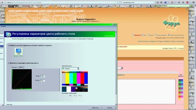Open the Справка menu in NVIDIA panel
This screenshot has height=110, width=196.
pos(3,26)
